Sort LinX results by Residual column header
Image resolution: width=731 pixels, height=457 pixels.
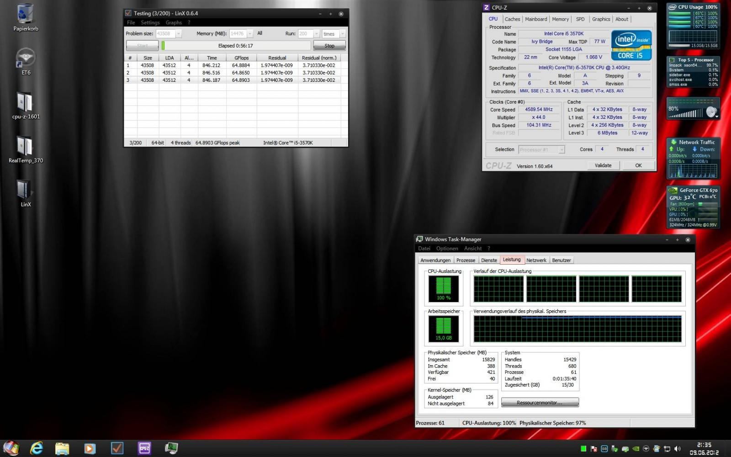coord(277,58)
